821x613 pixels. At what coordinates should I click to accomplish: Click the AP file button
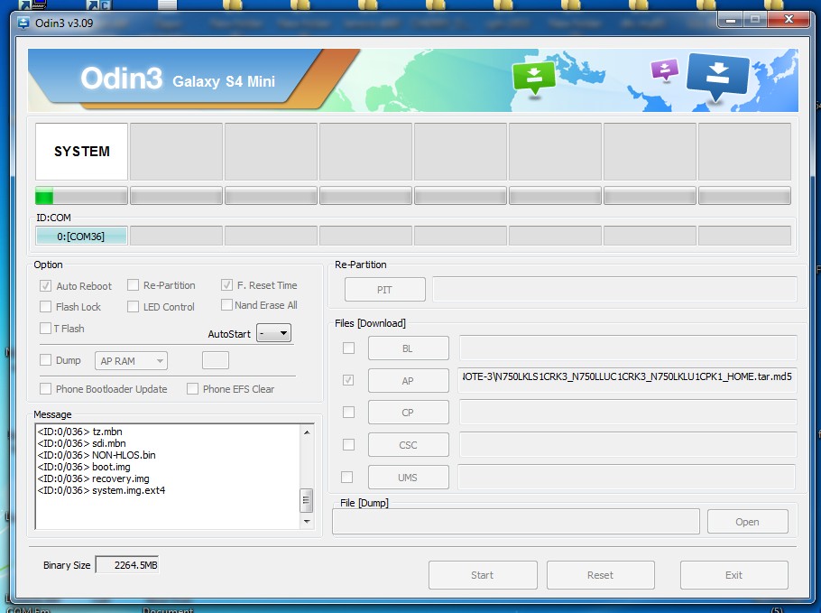[x=409, y=381]
